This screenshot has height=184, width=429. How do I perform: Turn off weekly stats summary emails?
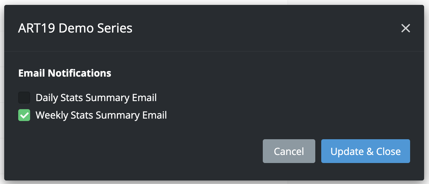[x=24, y=115]
